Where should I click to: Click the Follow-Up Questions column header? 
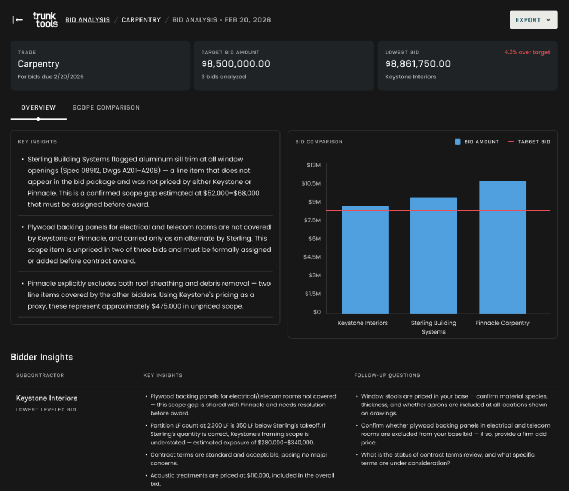tap(387, 375)
